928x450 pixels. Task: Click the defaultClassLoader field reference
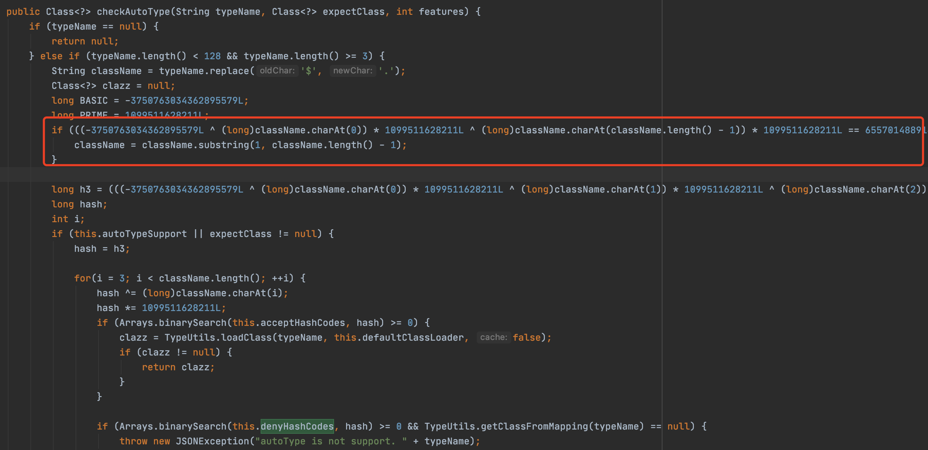point(413,337)
